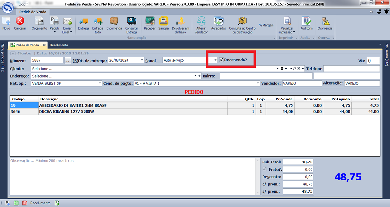This screenshot has width=390, height=207.
Task: Click the Alterar vendedor icon
Action: [x=202, y=22]
